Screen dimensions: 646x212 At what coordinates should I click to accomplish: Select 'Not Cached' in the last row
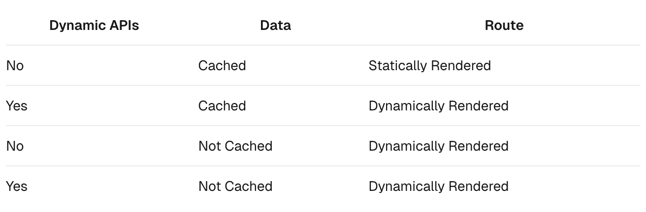click(235, 186)
